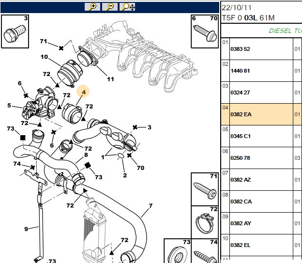Image resolution: width=302 pixels, height=263 pixels.
Task: Select highlighted part 0382 EA row
Action: (x=261, y=114)
